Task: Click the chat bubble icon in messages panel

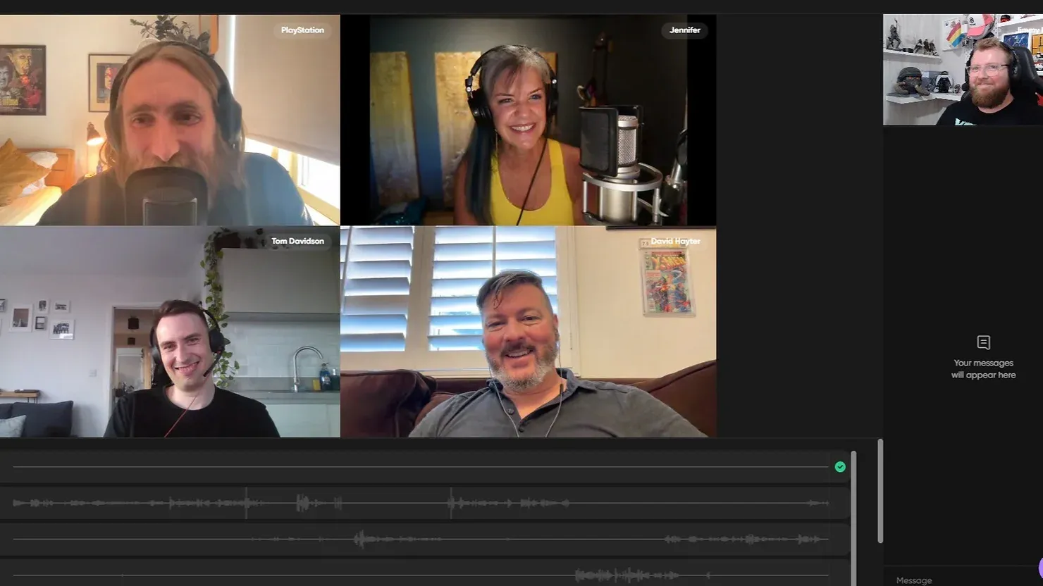Action: pos(983,342)
